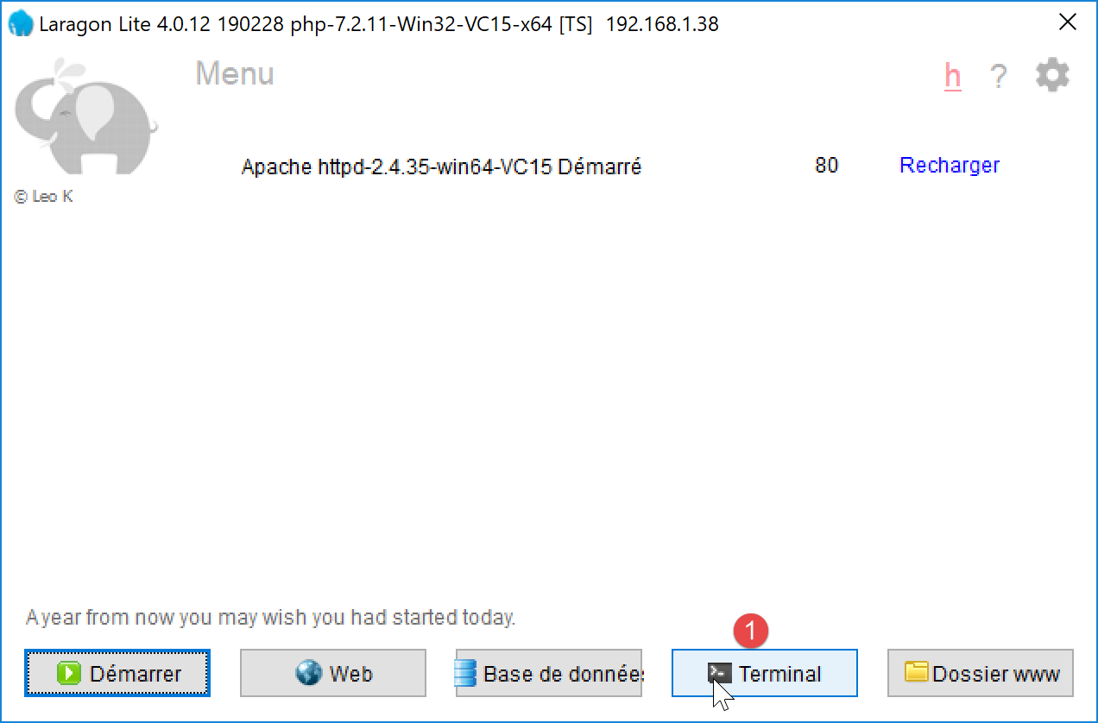This screenshot has height=723, width=1098.
Task: Click the Apache port number 80
Action: coord(827,165)
